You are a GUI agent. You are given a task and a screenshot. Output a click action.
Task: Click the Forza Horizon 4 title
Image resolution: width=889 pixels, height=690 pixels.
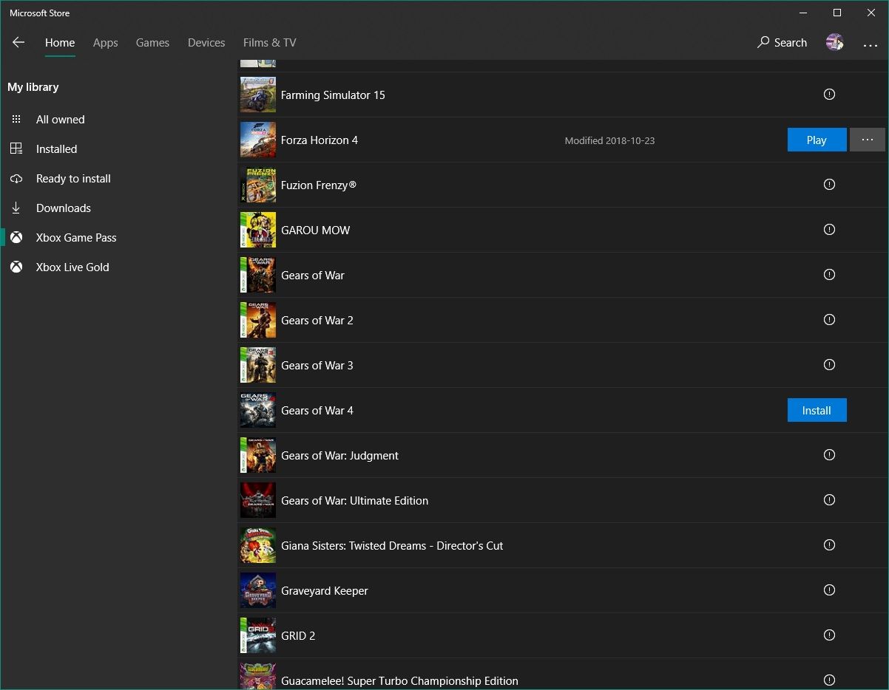(320, 140)
